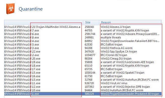Click the size value 65110

coord(88,66)
